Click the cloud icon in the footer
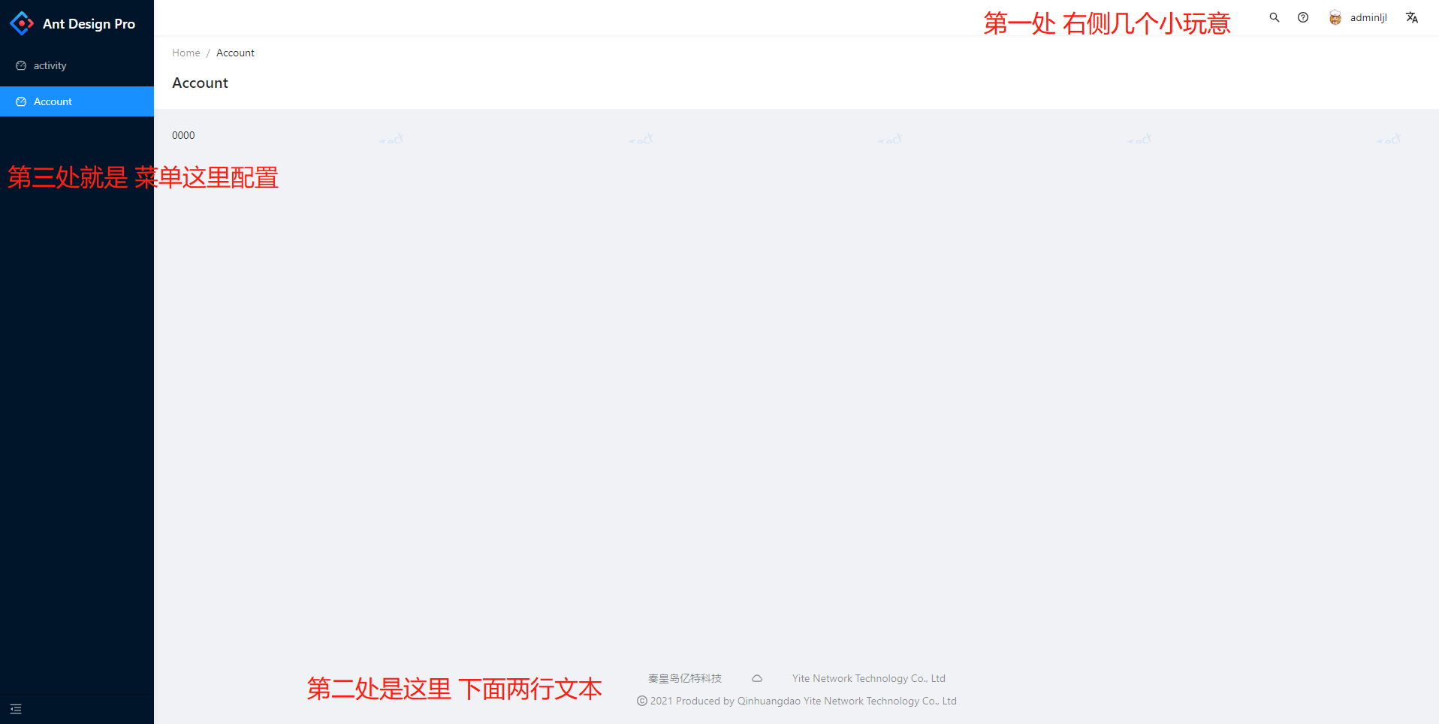This screenshot has width=1439, height=724. coord(756,678)
